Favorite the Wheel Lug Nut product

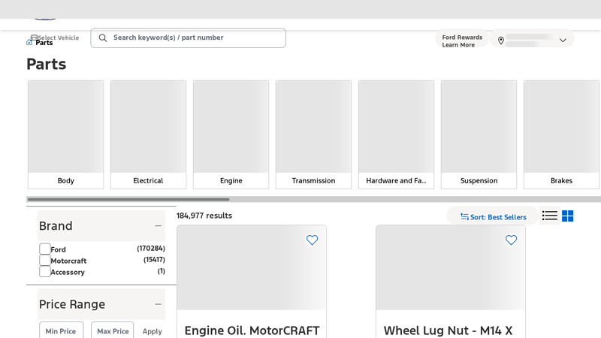tap(511, 240)
